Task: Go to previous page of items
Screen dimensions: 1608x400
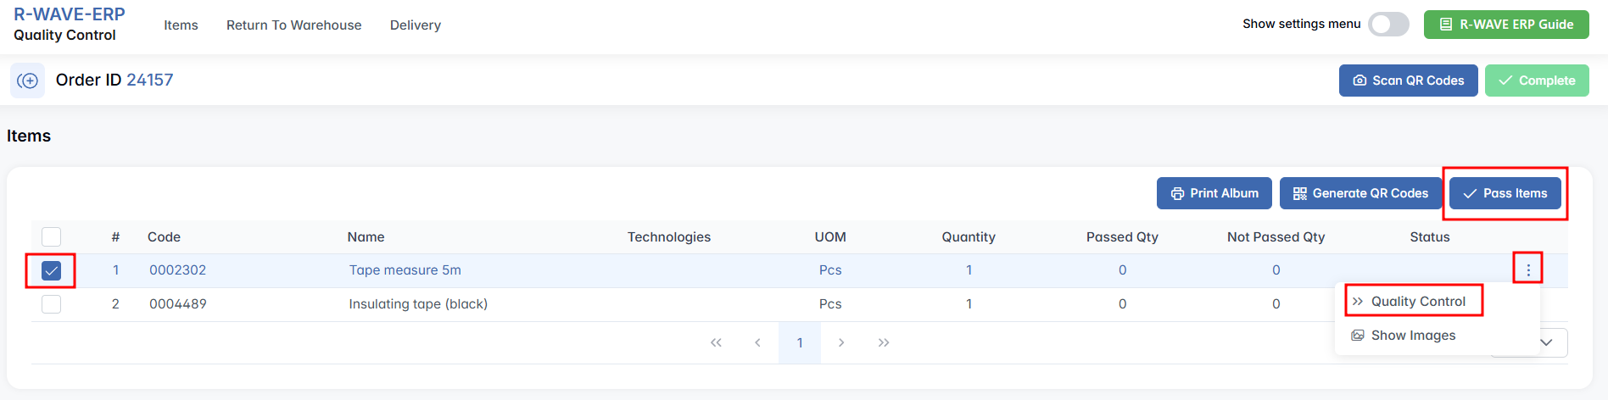Action: (x=757, y=342)
